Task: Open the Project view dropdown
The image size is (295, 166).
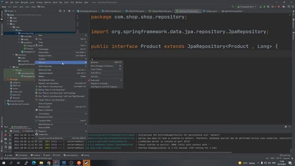Action: (11, 11)
